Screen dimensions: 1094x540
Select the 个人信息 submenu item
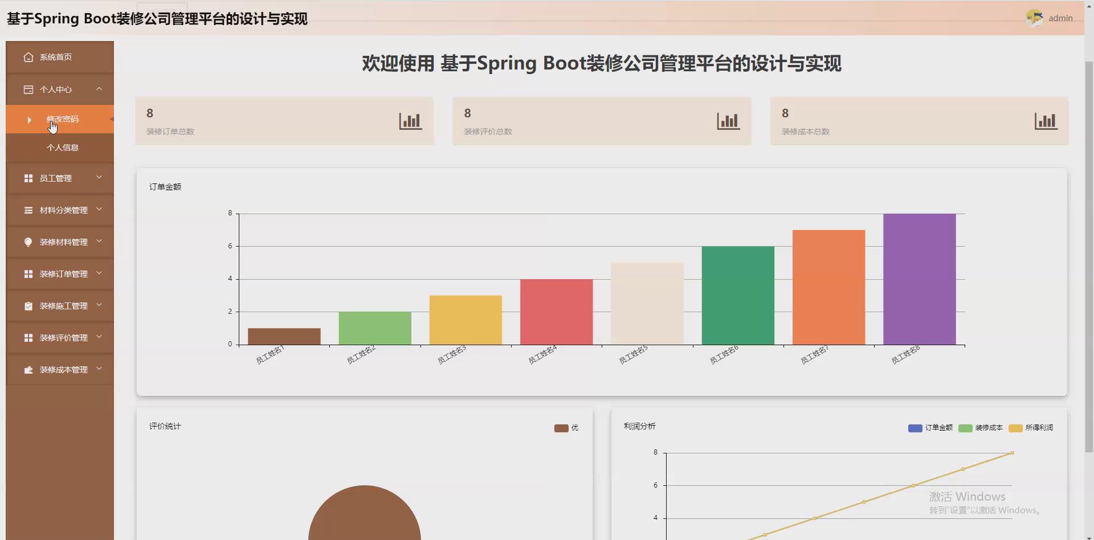[60, 148]
